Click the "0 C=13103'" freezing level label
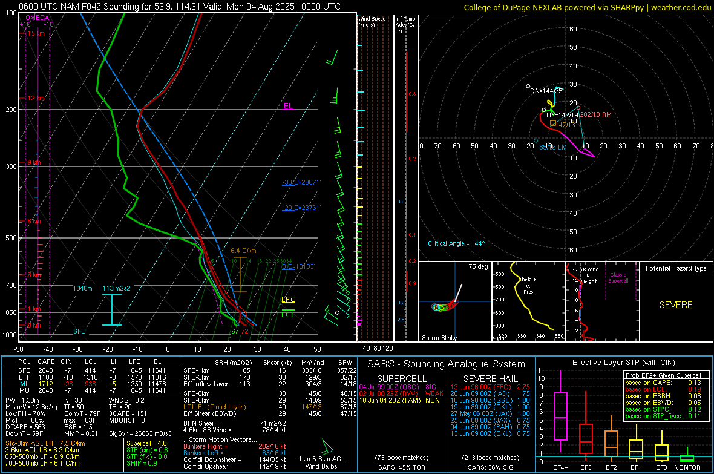Screen dimensions: 714x474 click(298, 266)
